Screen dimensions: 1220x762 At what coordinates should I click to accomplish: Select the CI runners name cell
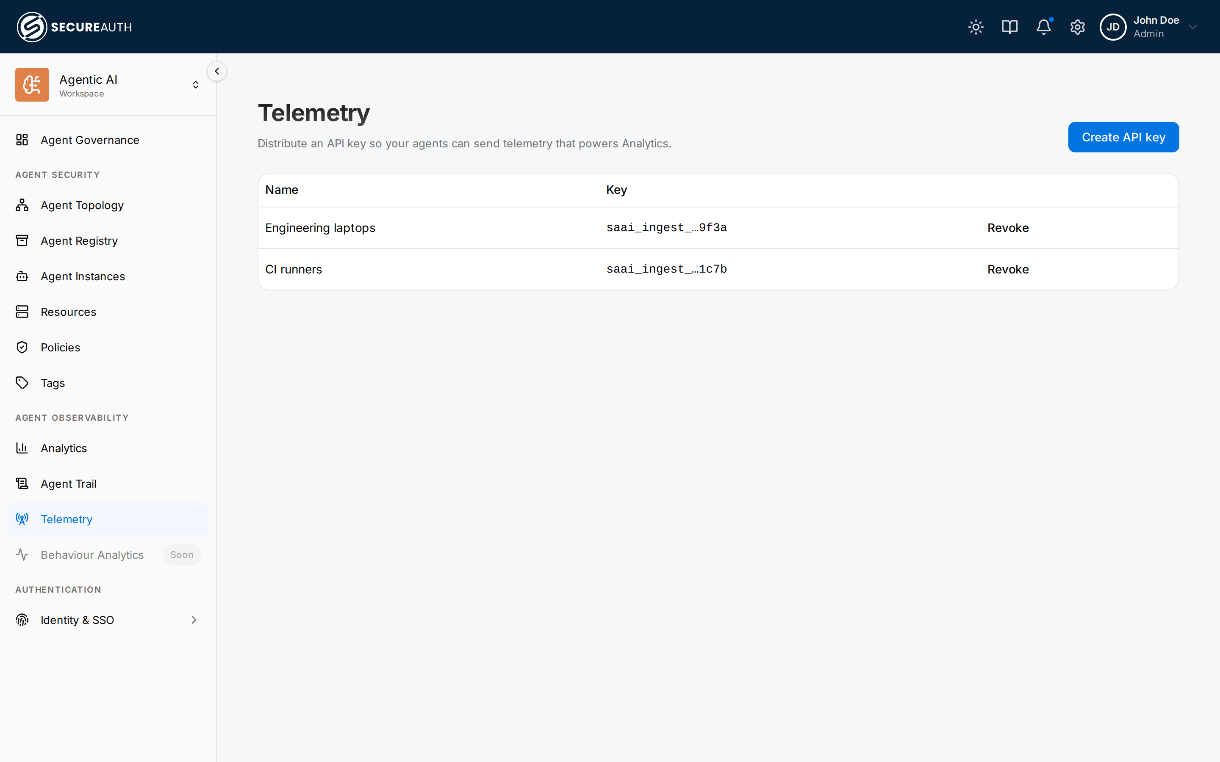(x=294, y=269)
